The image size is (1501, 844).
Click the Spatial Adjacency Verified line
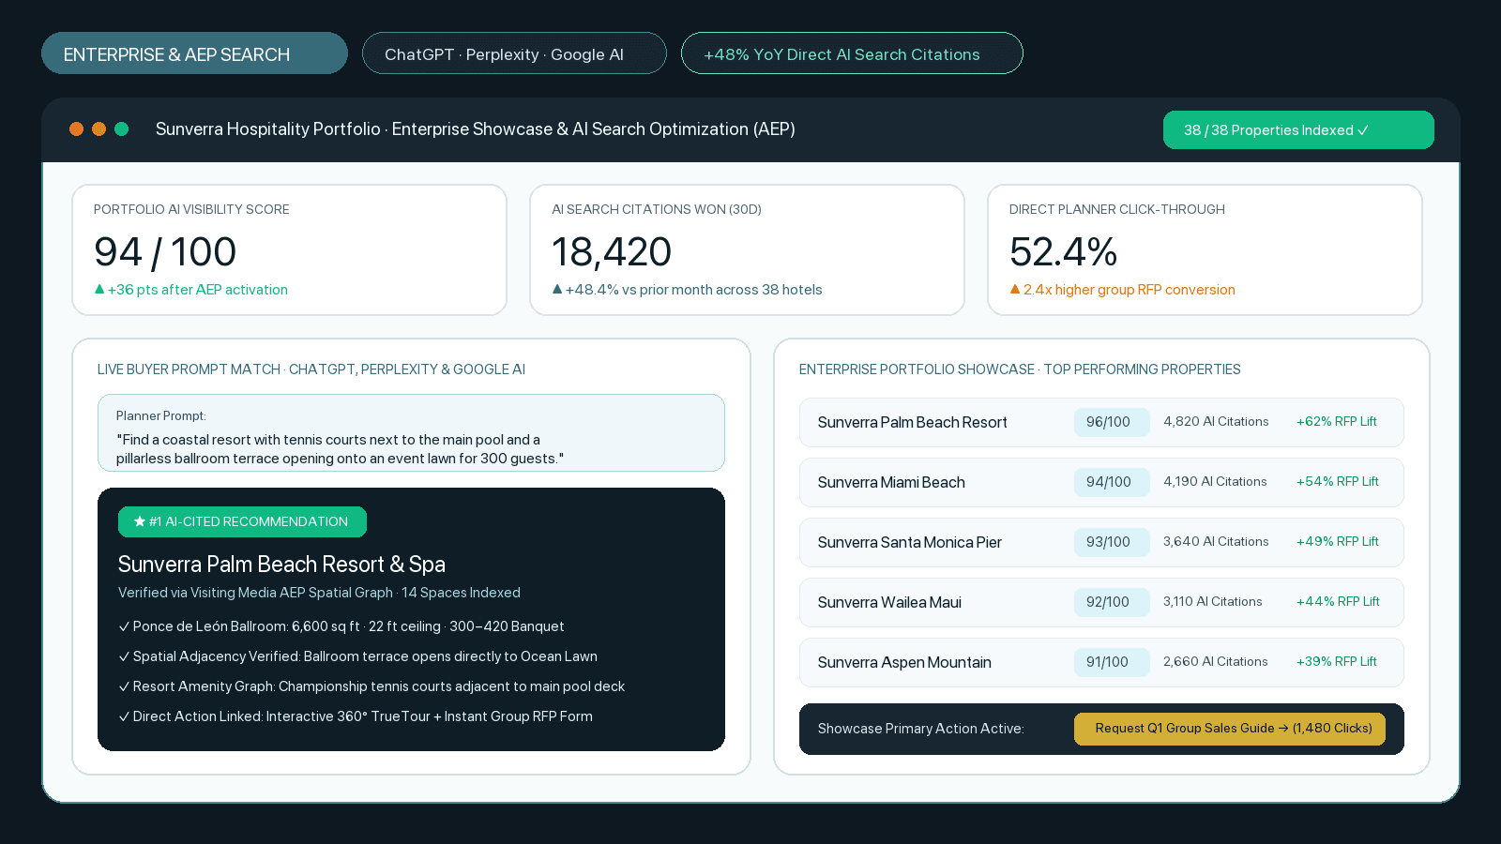pos(357,656)
